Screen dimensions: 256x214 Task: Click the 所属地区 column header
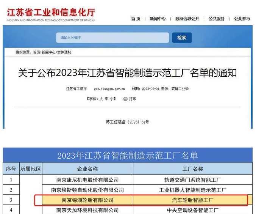click(31, 168)
